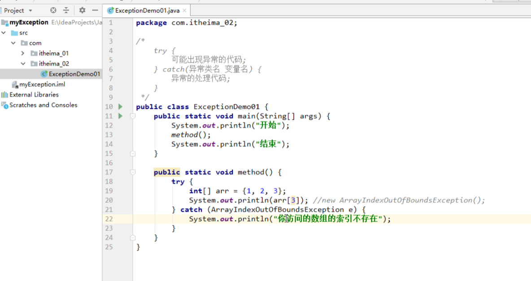
Task: Click the string "你访问的数组的索引不存在"
Action: 328,219
